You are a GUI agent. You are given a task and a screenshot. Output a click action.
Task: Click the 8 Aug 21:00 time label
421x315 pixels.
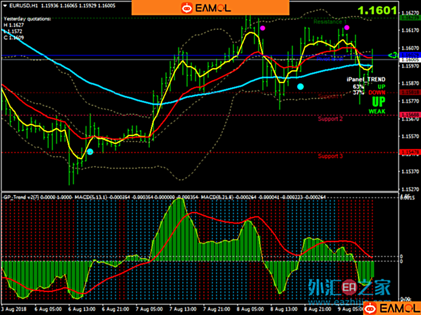tap(318, 309)
